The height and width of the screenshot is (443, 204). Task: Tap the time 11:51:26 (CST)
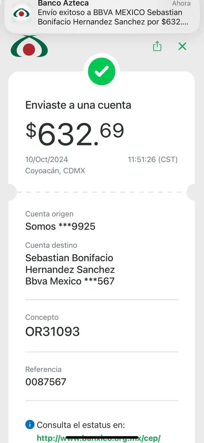pyautogui.click(x=152, y=159)
